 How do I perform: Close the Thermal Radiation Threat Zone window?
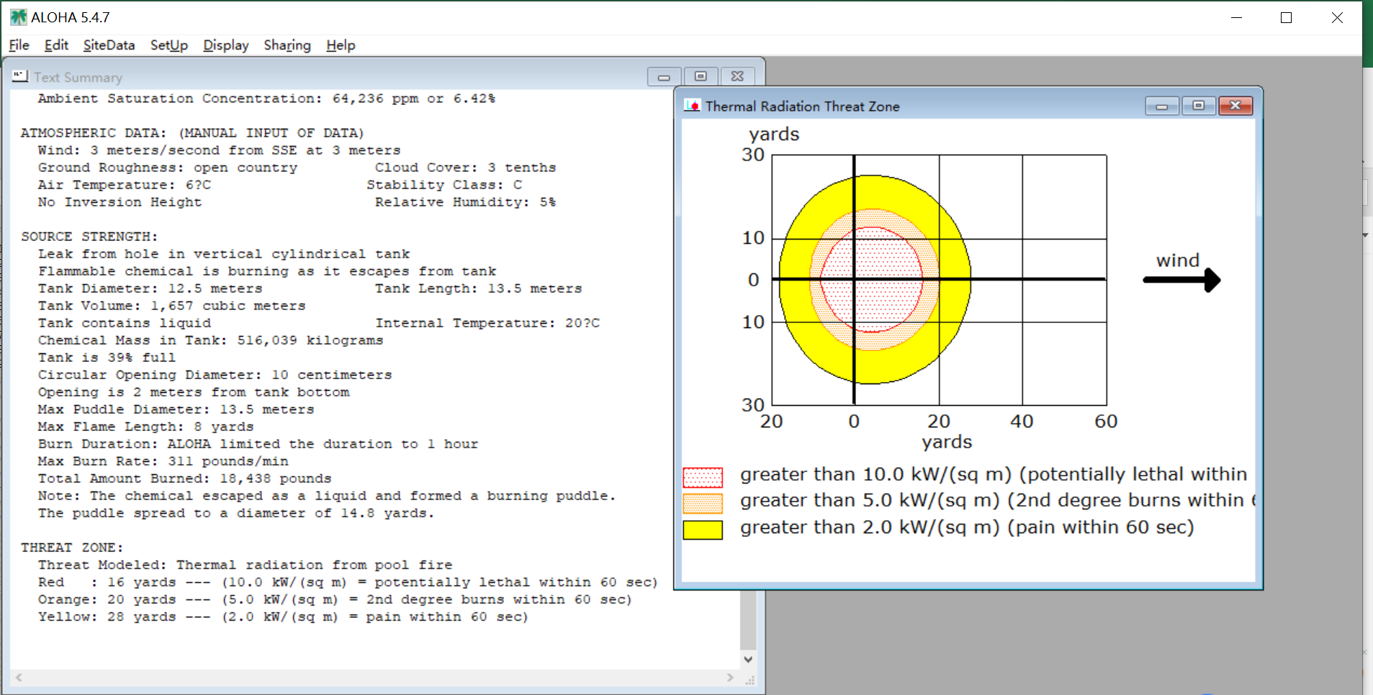pyautogui.click(x=1235, y=106)
